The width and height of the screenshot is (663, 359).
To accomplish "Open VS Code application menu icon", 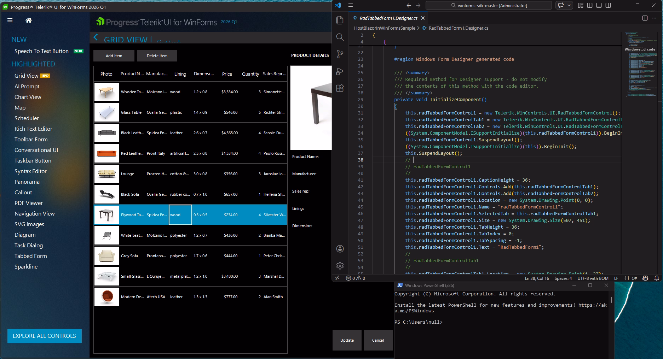I will coord(351,5).
